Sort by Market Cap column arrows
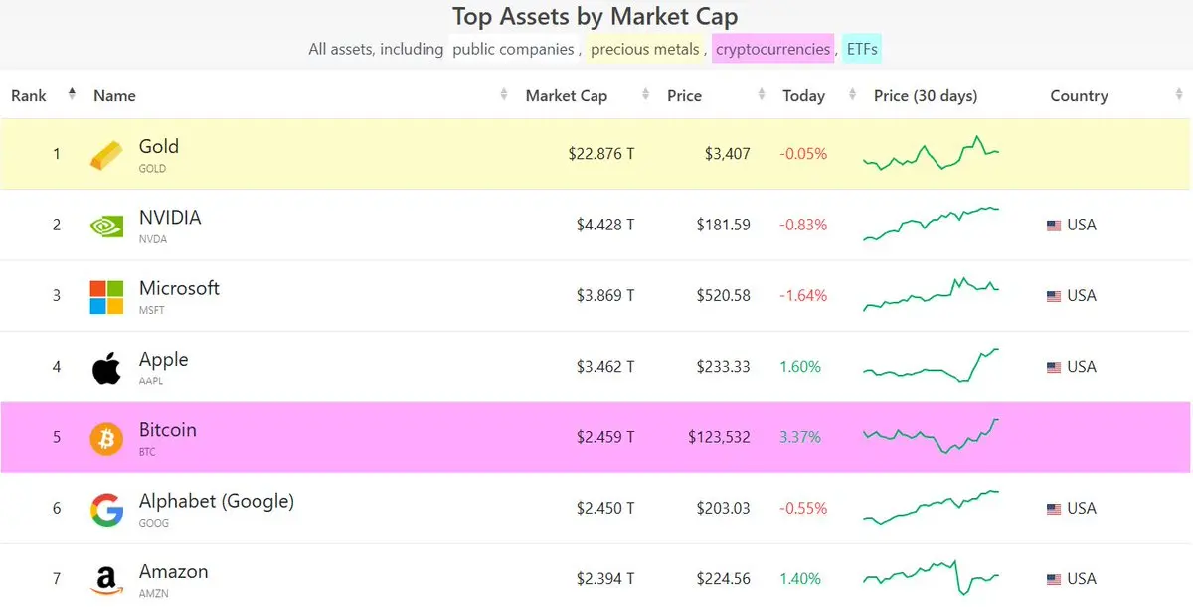This screenshot has height=607, width=1193. [645, 95]
